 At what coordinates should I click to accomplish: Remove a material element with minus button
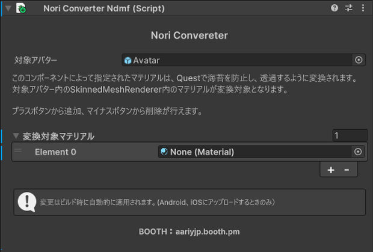[347, 170]
